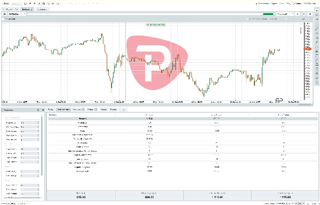Toggle the Visual Mode checkbox
320x205 pixels.
(3, 19)
